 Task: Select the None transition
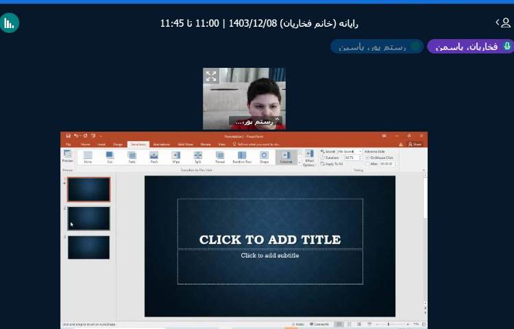point(88,157)
